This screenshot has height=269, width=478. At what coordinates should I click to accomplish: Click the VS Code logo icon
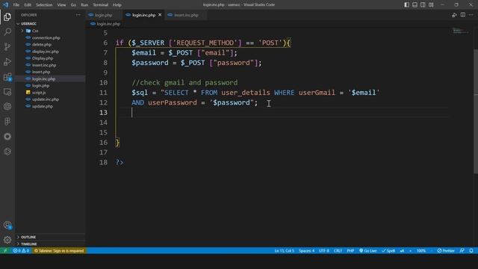click(5, 4)
